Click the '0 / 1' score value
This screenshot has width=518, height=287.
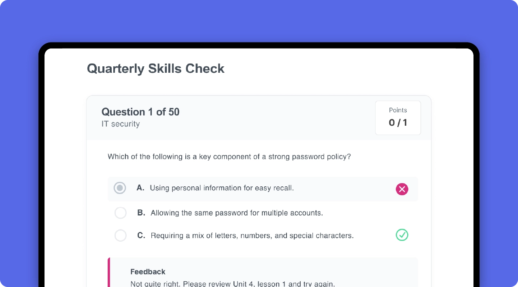(398, 122)
